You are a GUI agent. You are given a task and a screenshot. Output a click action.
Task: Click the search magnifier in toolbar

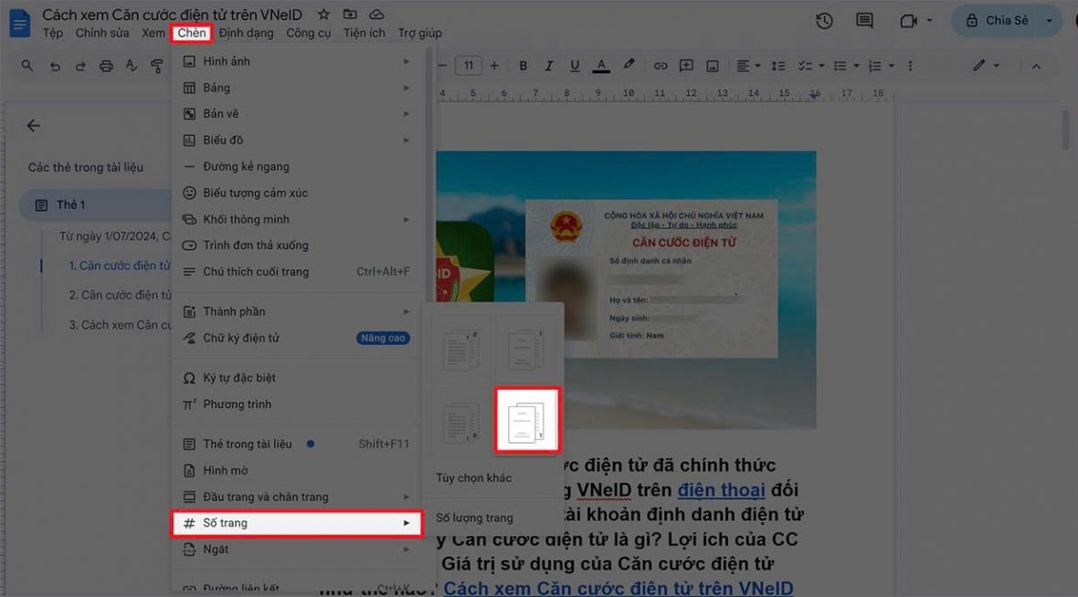click(x=26, y=66)
